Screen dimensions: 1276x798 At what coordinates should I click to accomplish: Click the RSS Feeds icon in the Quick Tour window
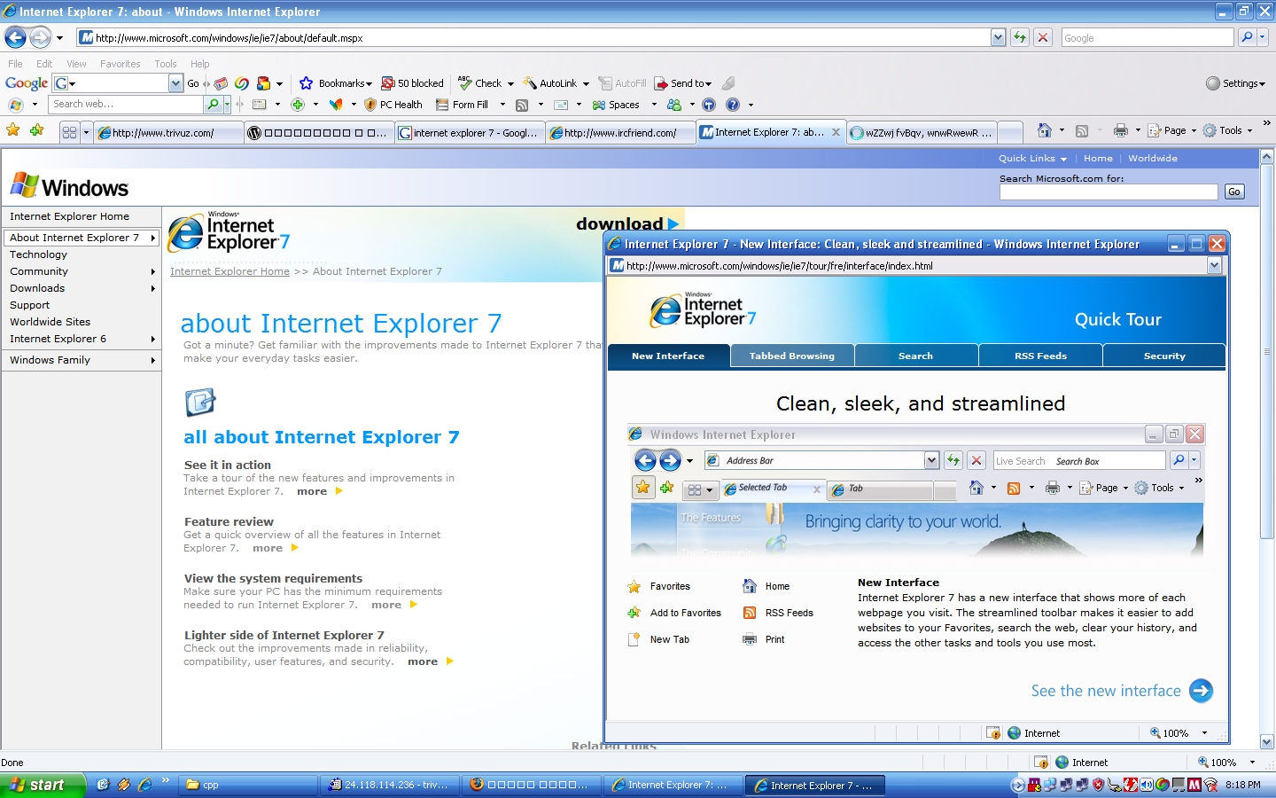pos(750,613)
